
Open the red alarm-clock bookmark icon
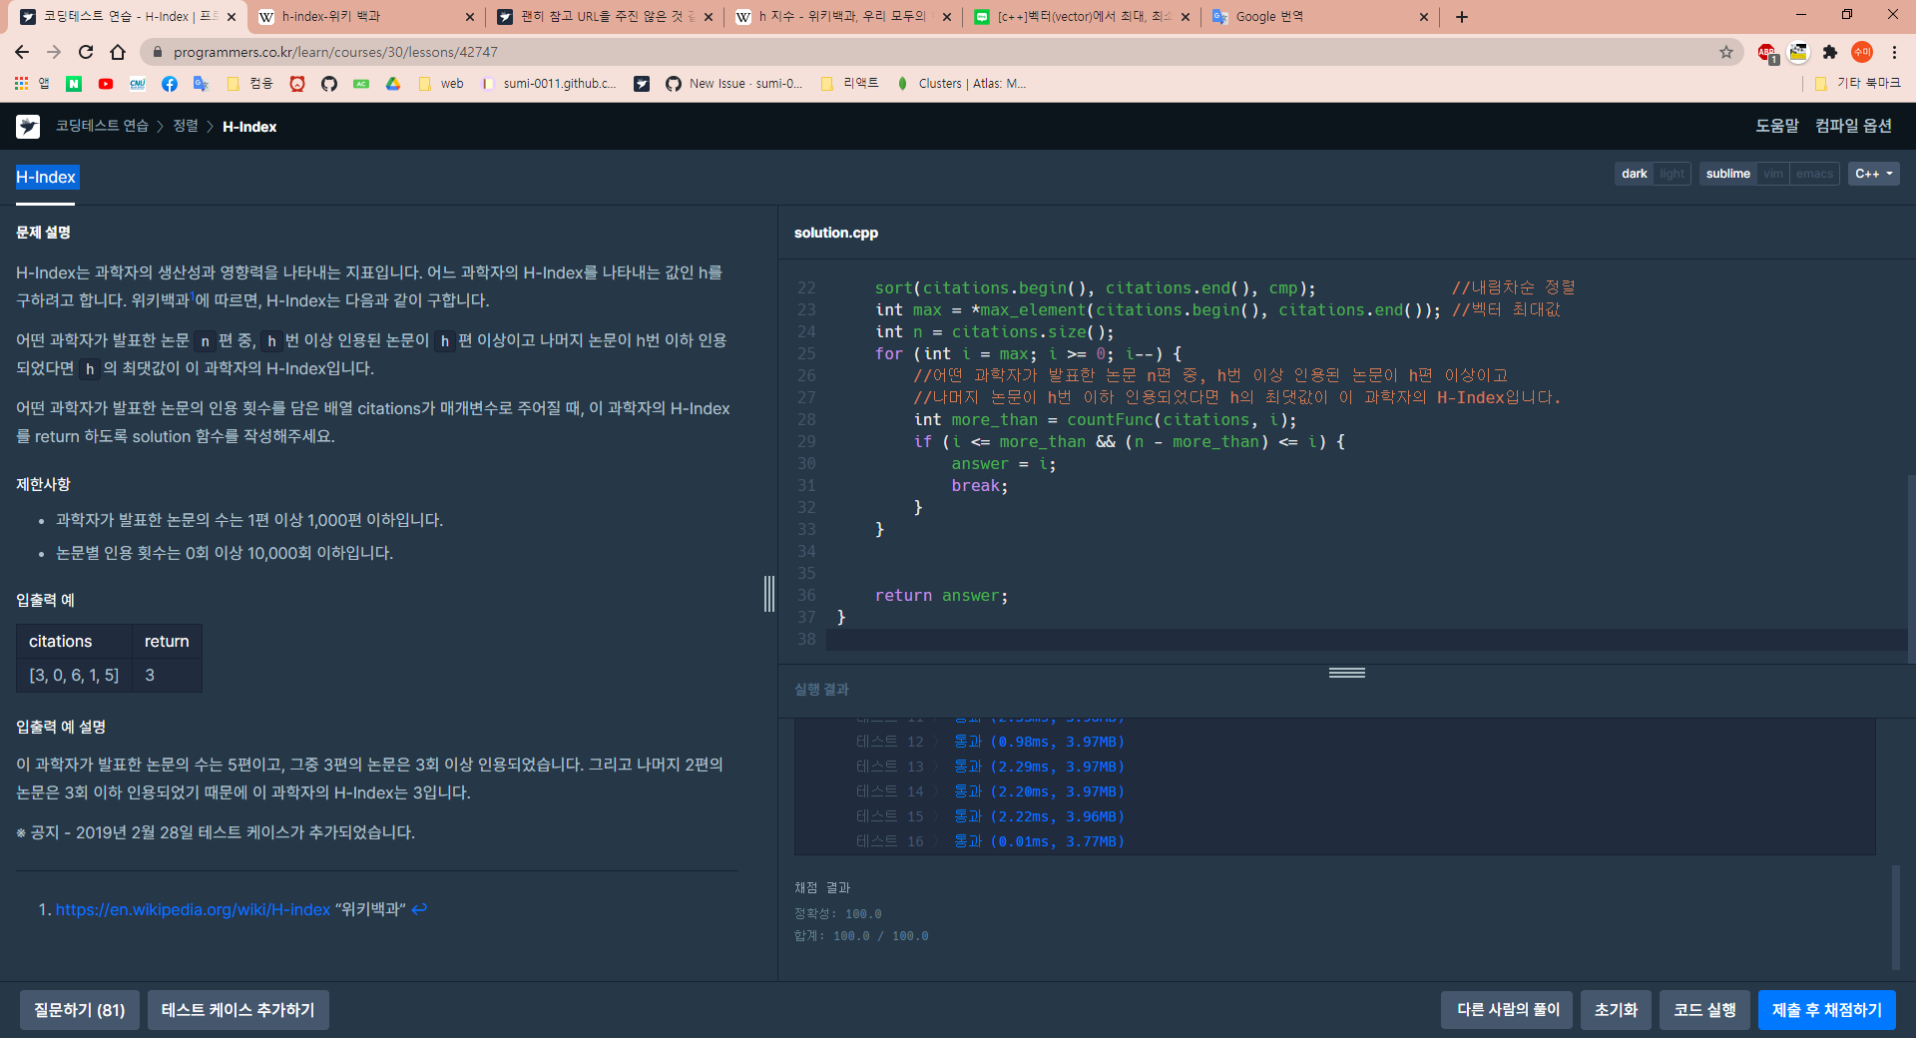click(x=297, y=84)
